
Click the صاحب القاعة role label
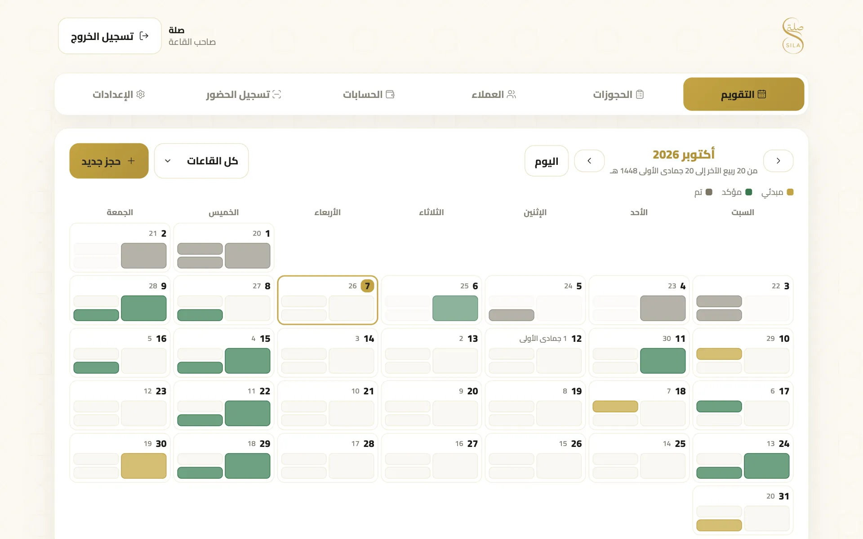click(x=192, y=42)
